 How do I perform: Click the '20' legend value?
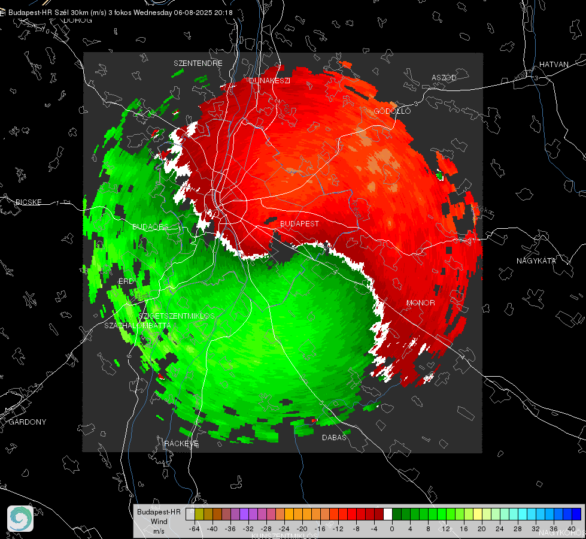click(x=482, y=529)
